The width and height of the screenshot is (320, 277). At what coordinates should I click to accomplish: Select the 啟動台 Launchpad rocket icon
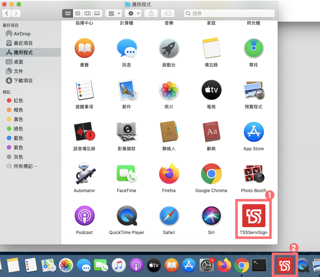169,48
